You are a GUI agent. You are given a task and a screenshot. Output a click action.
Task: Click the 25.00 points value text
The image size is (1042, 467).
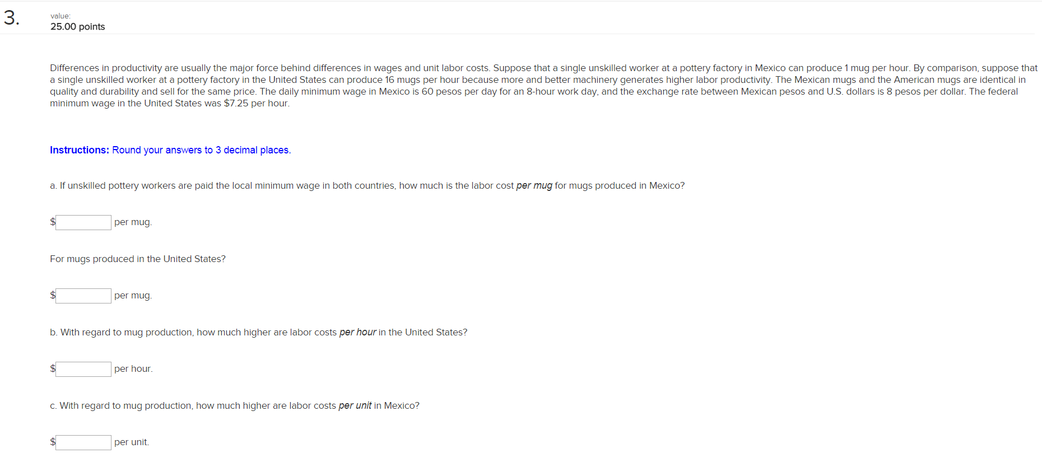coord(78,27)
